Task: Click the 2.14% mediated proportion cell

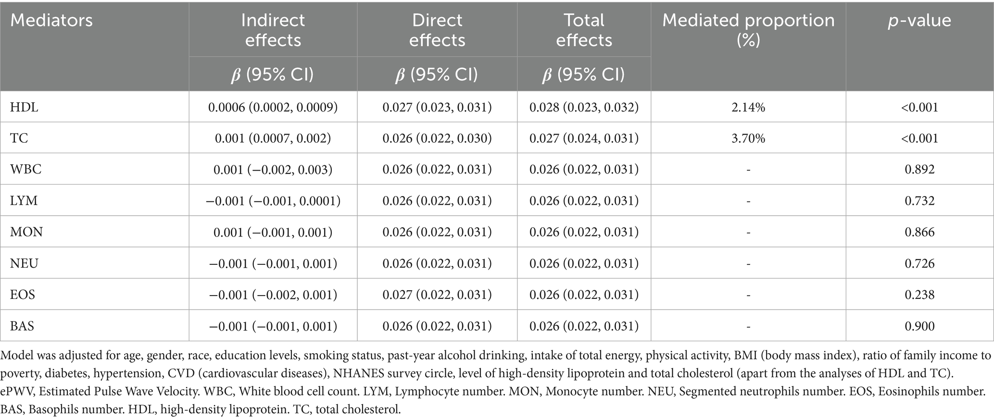Action: click(x=748, y=107)
